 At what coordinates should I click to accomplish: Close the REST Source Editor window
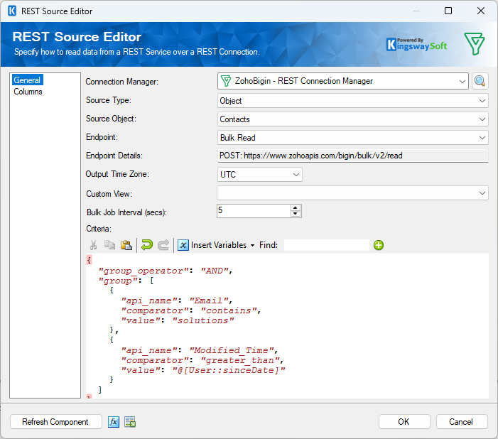[x=481, y=11]
